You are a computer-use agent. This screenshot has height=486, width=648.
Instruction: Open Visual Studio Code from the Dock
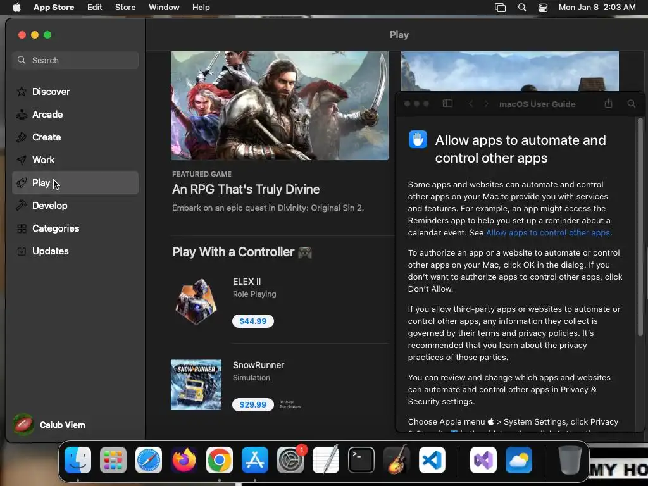click(x=432, y=460)
